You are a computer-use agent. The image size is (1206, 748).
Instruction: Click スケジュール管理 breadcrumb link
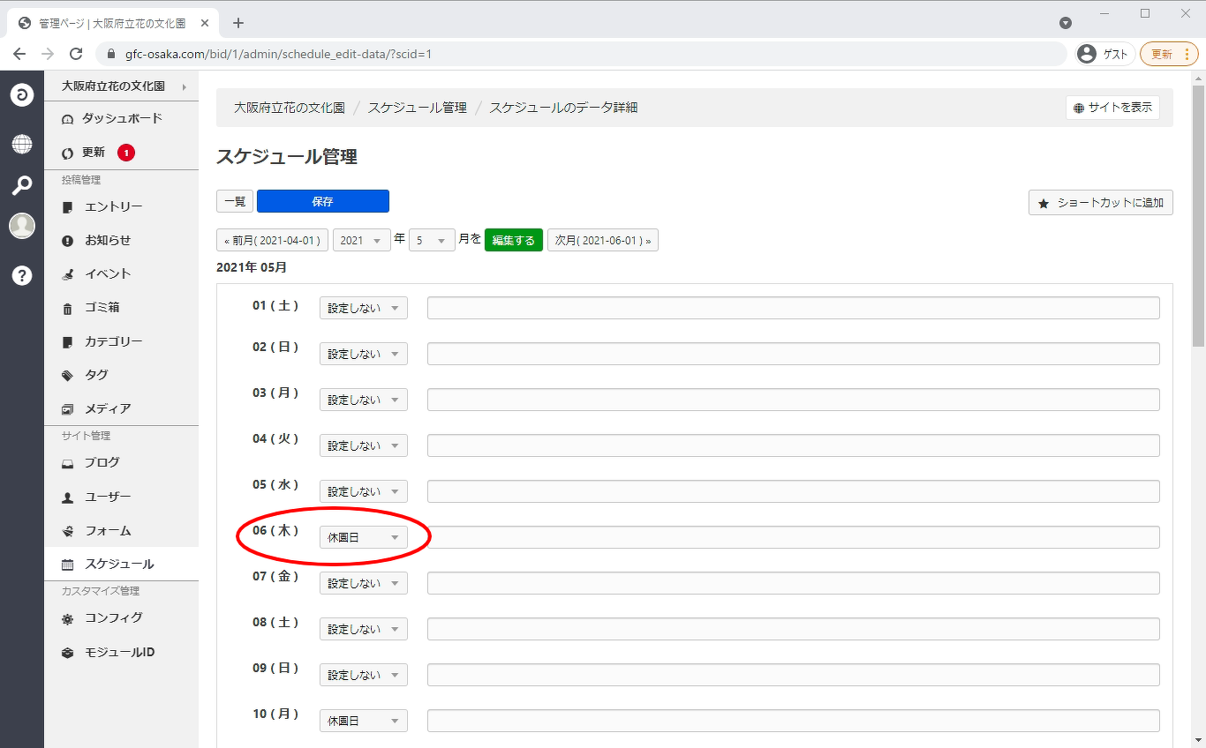click(x=417, y=108)
